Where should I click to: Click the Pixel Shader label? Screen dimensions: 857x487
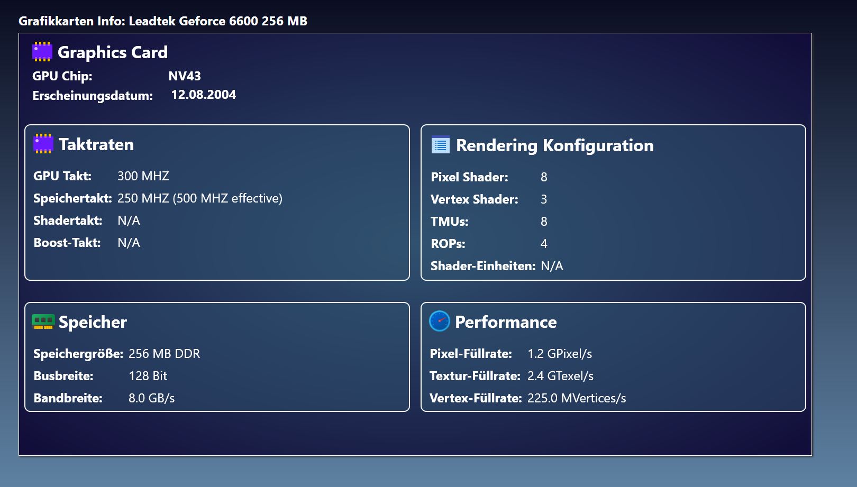coord(469,177)
